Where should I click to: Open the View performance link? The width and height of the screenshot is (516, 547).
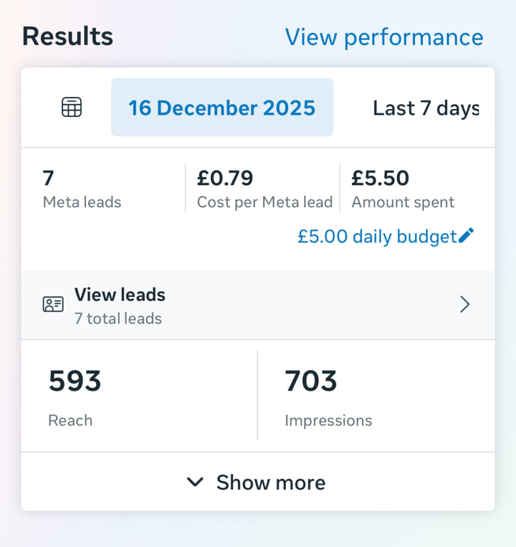(384, 37)
